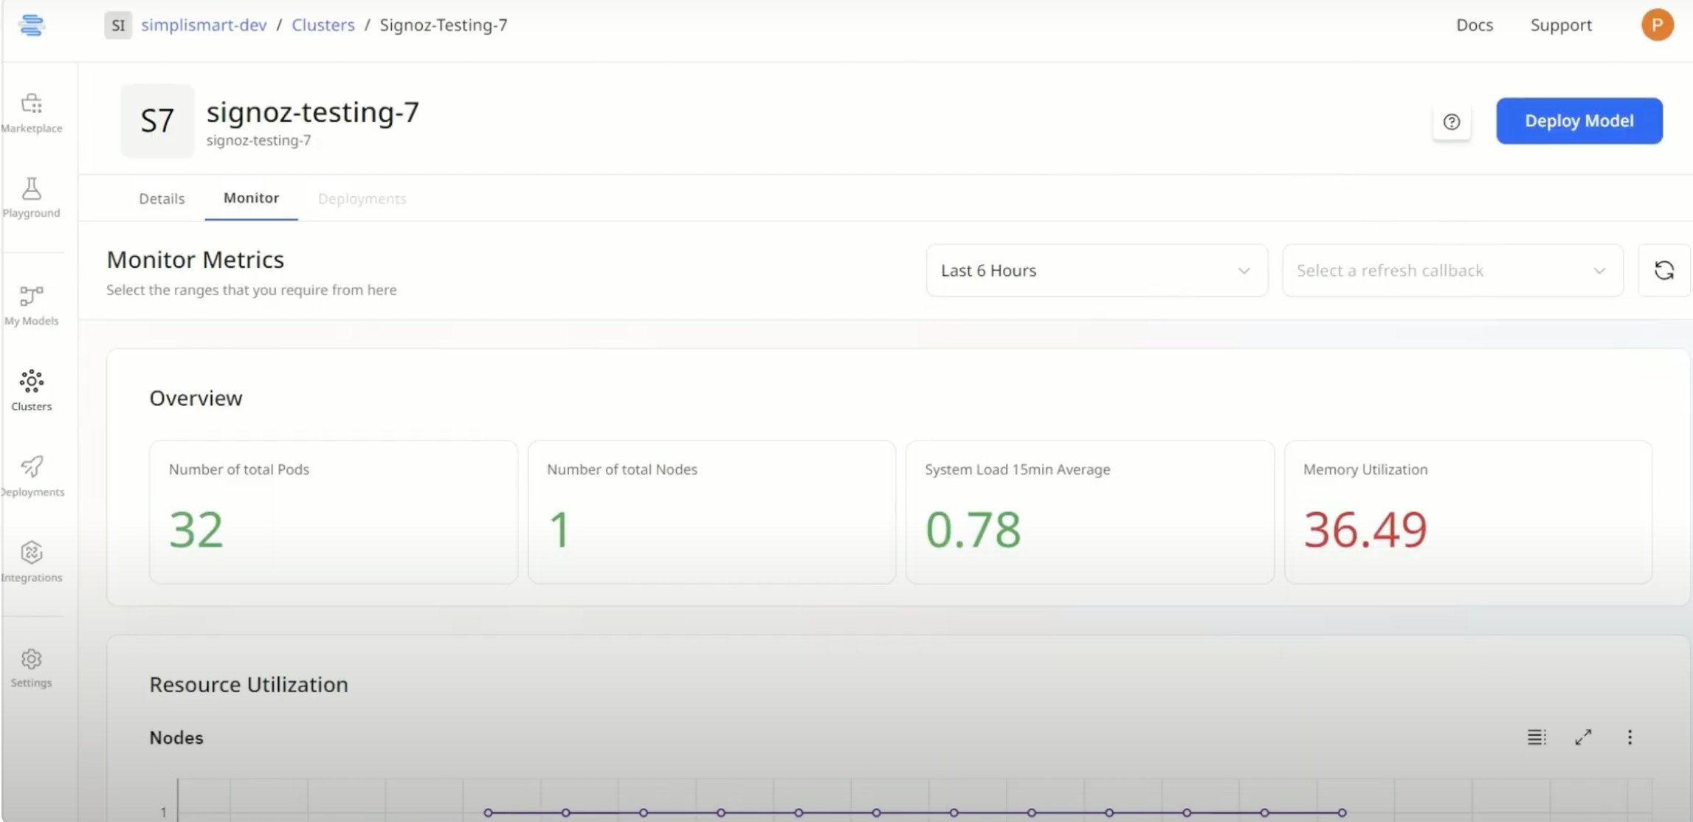Screen dimensions: 1693x822
Task: Click the help question mark icon
Action: click(x=1451, y=122)
